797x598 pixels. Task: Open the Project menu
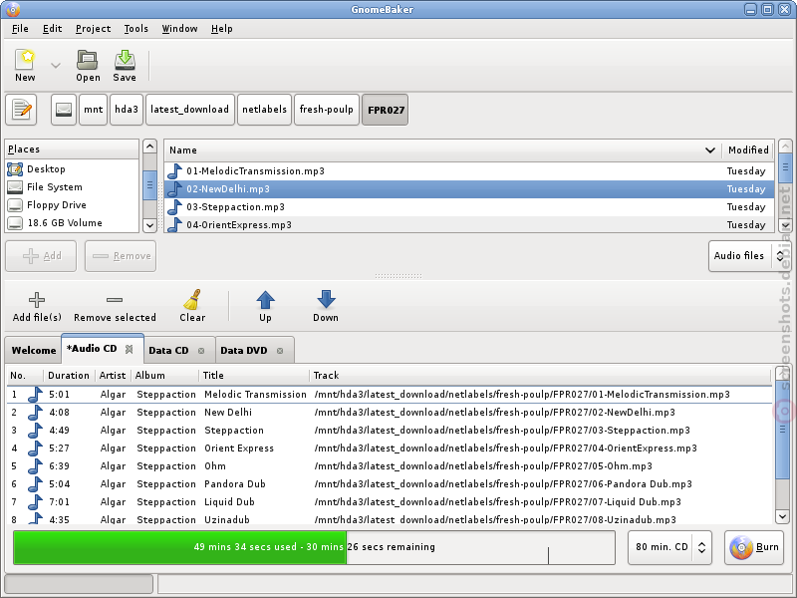pos(93,29)
